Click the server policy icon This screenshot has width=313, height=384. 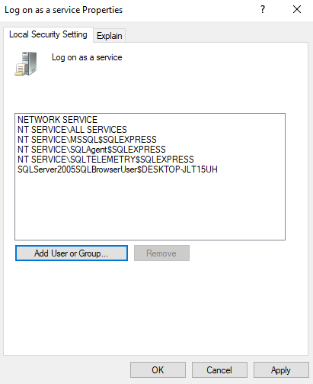pyautogui.click(x=26, y=63)
